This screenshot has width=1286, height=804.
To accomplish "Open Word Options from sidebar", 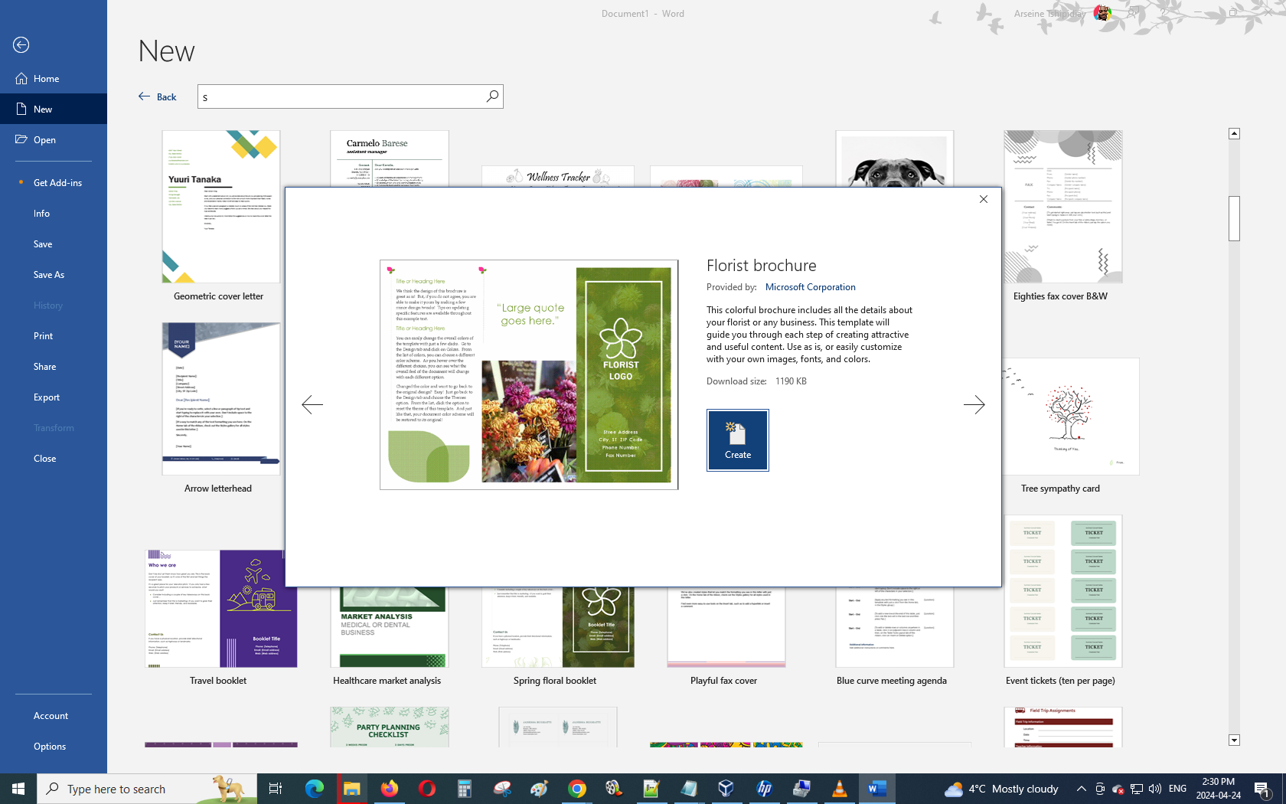I will pyautogui.click(x=50, y=747).
